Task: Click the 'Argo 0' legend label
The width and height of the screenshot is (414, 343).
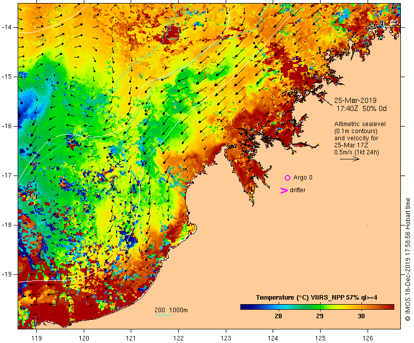Action: [303, 178]
